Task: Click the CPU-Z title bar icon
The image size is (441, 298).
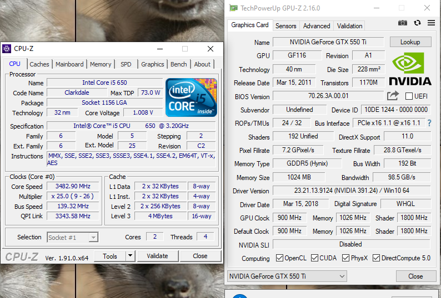Action: (7, 49)
